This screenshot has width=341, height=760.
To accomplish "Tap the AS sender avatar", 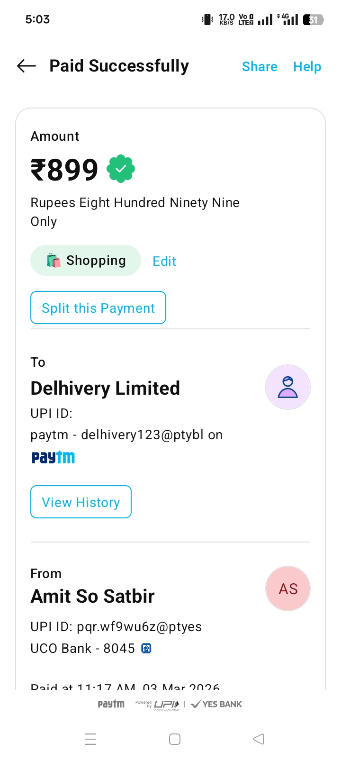I will pyautogui.click(x=287, y=588).
